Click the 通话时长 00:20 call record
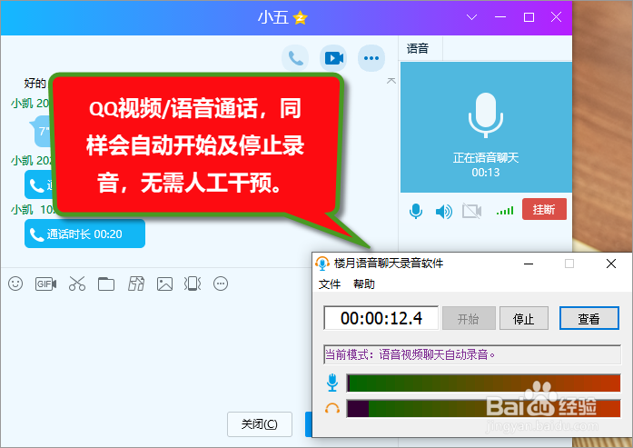633x448 pixels. tap(84, 234)
